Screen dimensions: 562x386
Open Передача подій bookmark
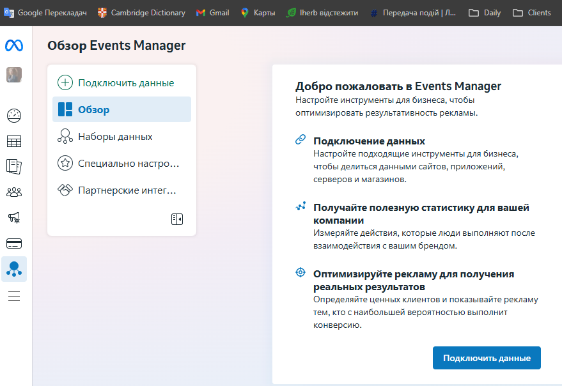(413, 13)
